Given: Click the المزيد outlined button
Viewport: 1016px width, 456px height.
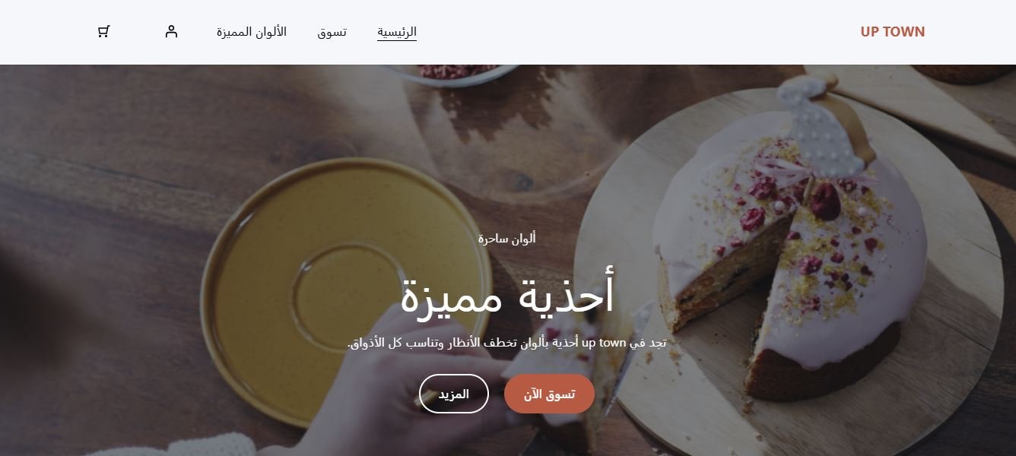Looking at the screenshot, I should tap(453, 394).
